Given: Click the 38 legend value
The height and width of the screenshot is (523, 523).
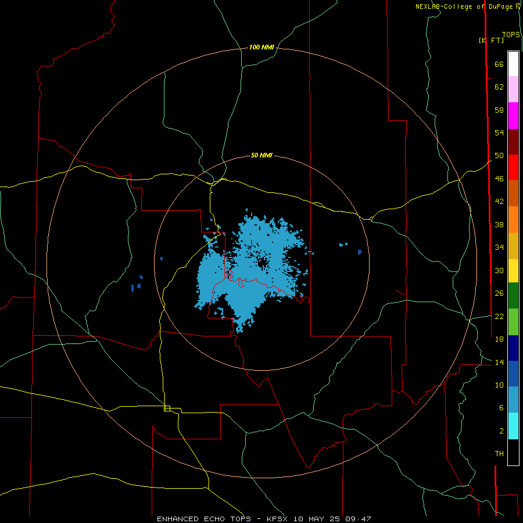Looking at the screenshot, I should (x=499, y=224).
